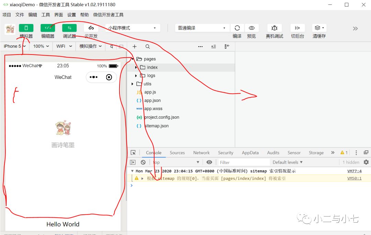Viewport: 371px width, 235px height.
Task: Open the 帮助 menu
Action: 85,15
